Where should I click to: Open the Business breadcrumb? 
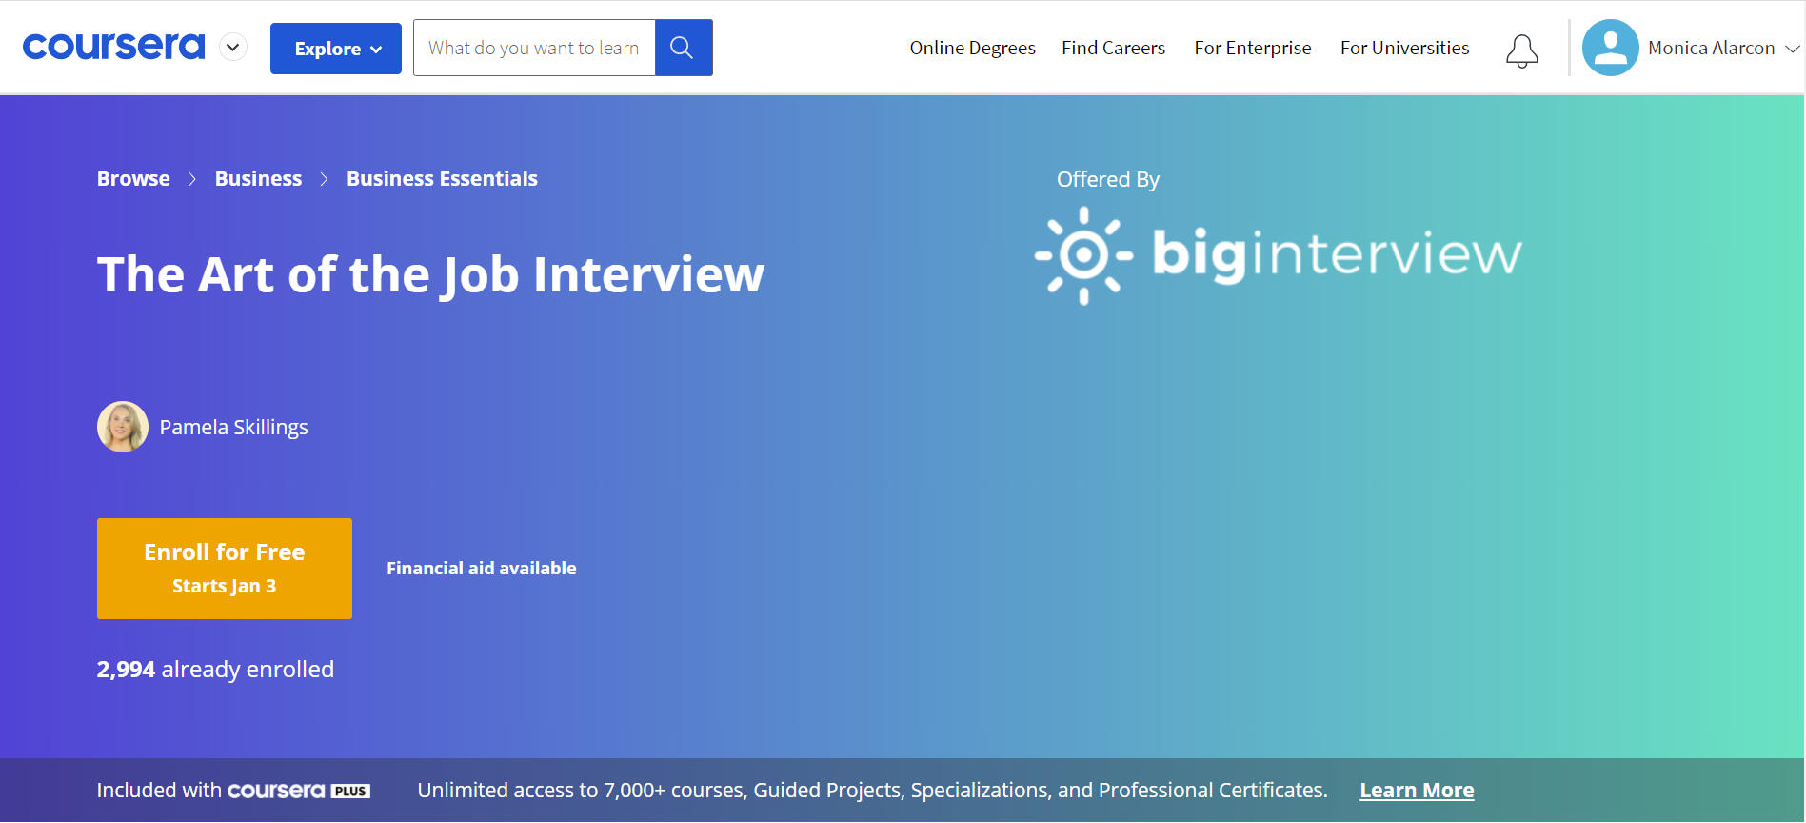258,179
